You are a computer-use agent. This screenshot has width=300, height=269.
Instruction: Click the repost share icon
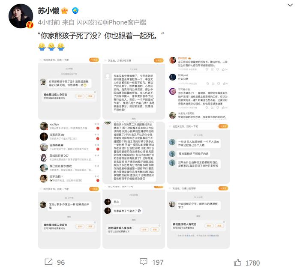click(48, 262)
